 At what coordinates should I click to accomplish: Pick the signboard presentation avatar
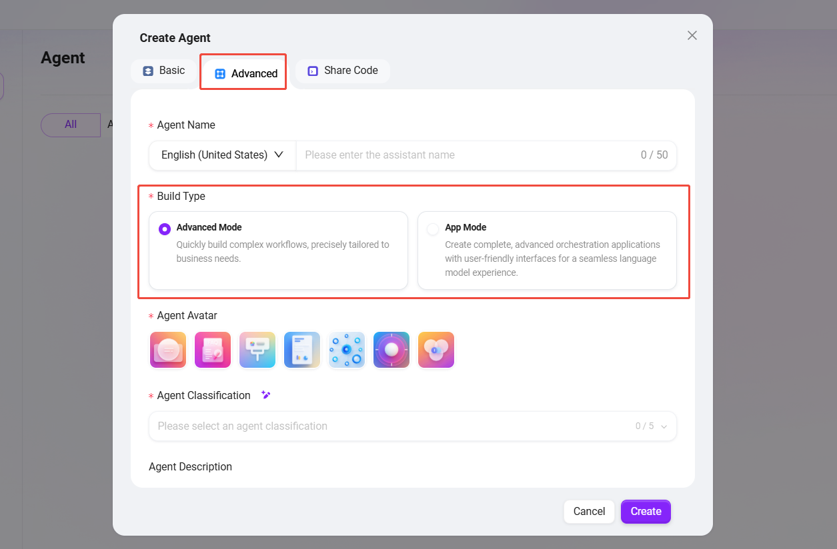[257, 350]
